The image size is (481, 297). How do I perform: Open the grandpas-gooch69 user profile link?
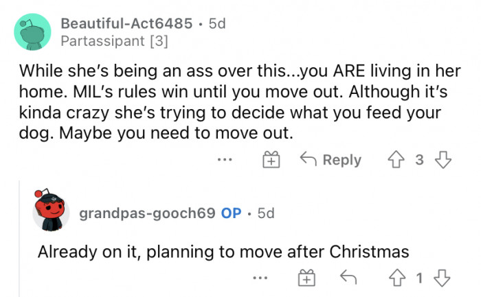coord(147,213)
